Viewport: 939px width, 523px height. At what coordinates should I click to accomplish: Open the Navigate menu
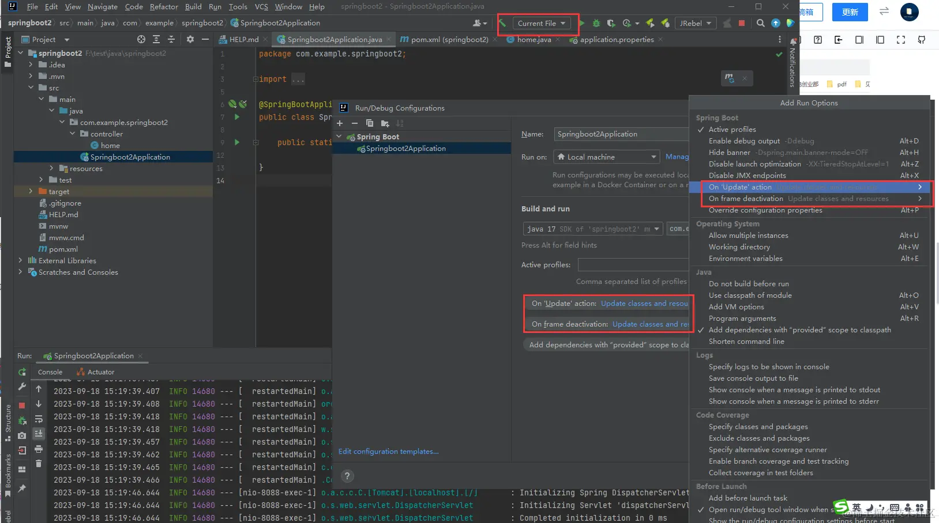pyautogui.click(x=103, y=7)
